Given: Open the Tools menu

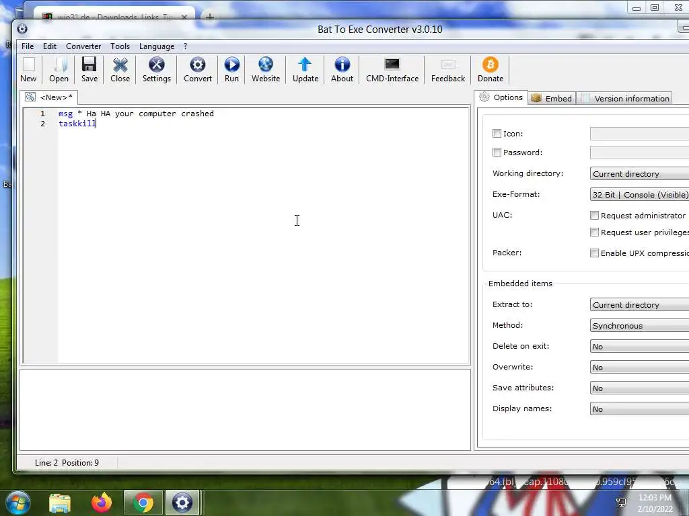Looking at the screenshot, I should [120, 46].
